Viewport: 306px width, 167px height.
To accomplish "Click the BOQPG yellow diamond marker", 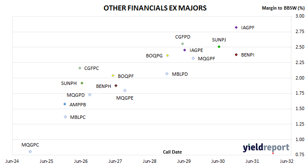I will click(167, 56).
